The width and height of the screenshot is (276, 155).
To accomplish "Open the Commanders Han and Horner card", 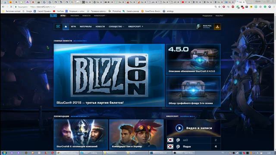I will click(136, 134).
